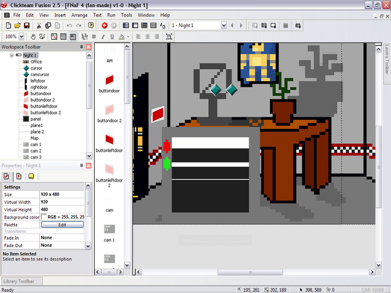Open the Storyboard editor icon

[126, 26]
